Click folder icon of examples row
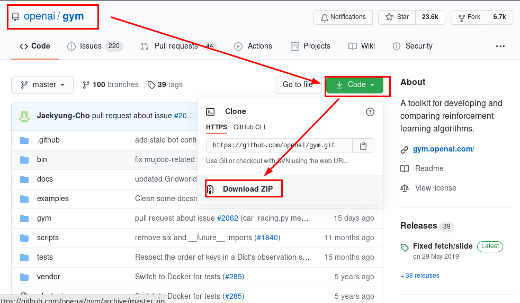The width and height of the screenshot is (520, 303). 24,199
